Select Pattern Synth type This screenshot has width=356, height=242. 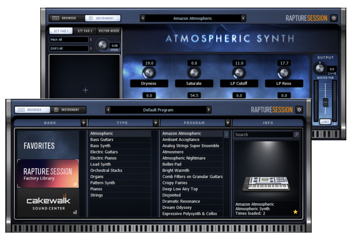coord(120,183)
